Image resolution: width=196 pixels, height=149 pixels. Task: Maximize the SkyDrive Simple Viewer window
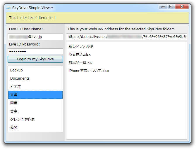point(171,7)
